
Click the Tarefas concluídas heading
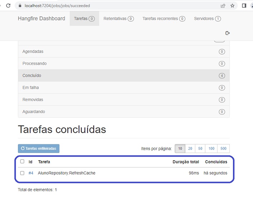(62, 129)
